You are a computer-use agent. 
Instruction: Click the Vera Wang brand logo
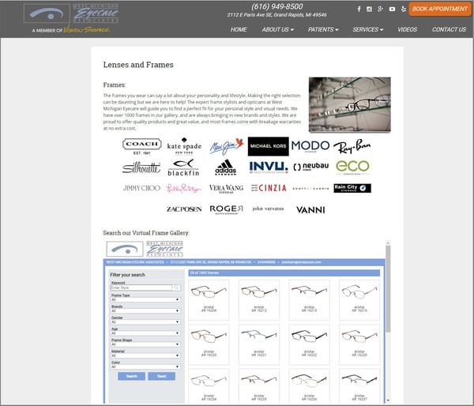tap(226, 189)
